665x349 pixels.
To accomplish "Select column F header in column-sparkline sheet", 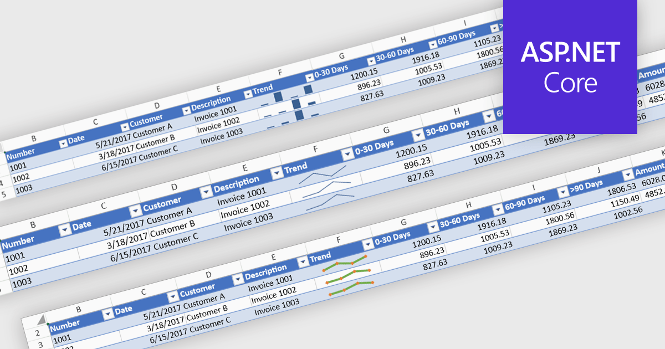I will click(x=280, y=73).
